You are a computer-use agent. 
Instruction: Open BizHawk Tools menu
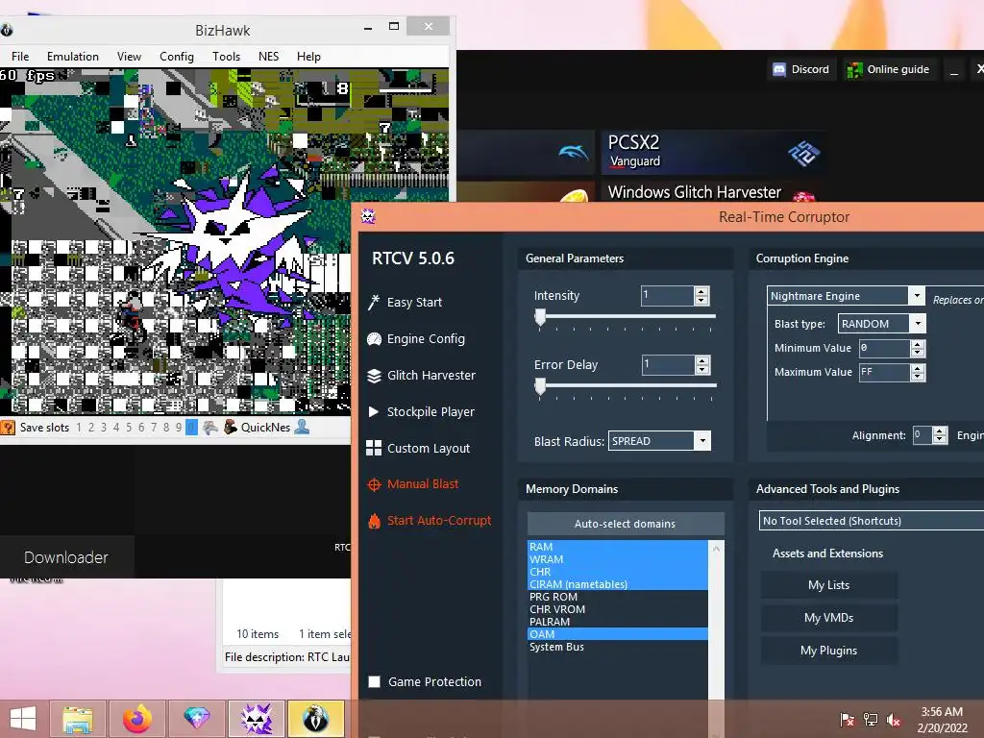(x=226, y=57)
